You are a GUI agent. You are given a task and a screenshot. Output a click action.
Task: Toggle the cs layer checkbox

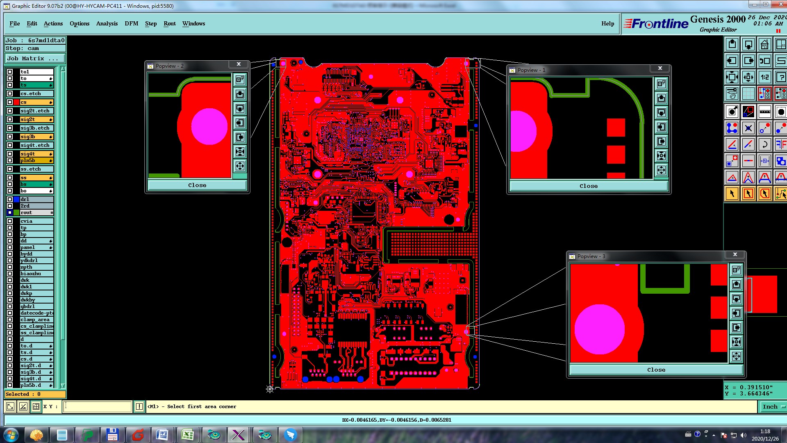coord(10,102)
